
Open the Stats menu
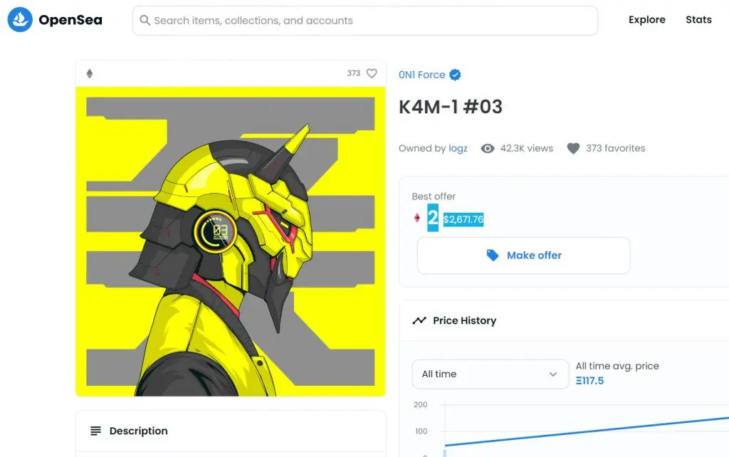[698, 20]
